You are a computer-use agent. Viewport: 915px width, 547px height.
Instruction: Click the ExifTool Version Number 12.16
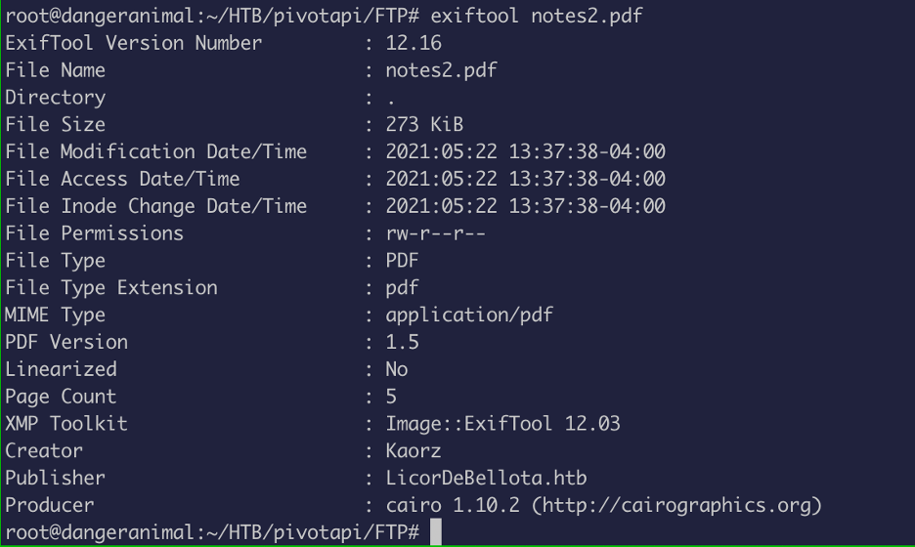pyautogui.click(x=414, y=43)
